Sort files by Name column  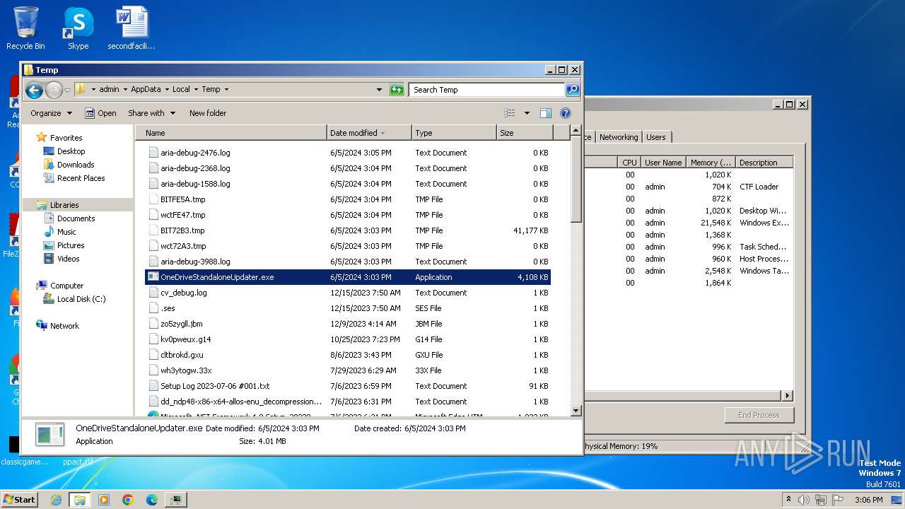(232, 133)
